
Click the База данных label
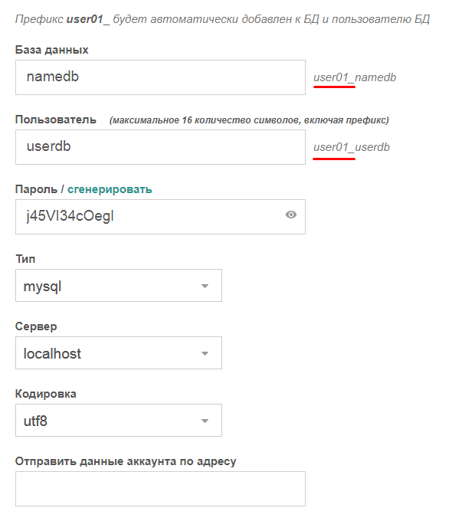(52, 50)
